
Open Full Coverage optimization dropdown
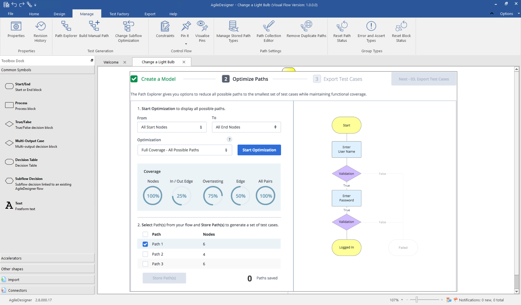185,150
